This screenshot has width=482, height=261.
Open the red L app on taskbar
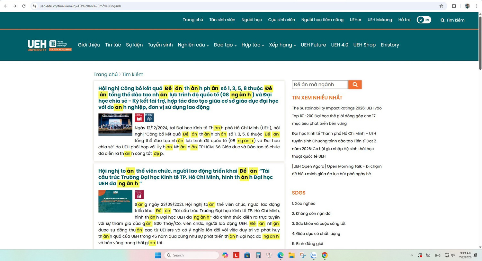236,255
